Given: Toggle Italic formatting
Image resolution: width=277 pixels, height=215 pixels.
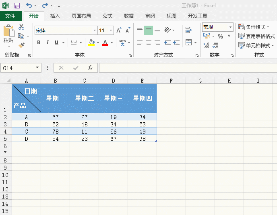Looking at the screenshot, I should 48,43.
